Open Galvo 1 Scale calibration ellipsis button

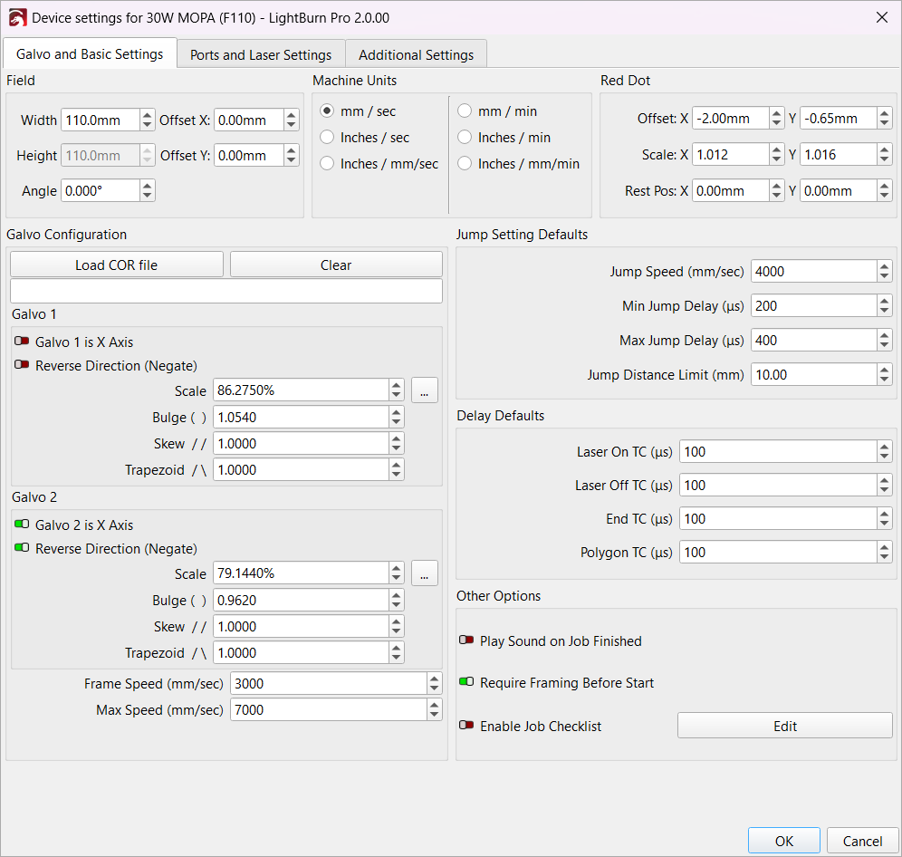tap(425, 390)
